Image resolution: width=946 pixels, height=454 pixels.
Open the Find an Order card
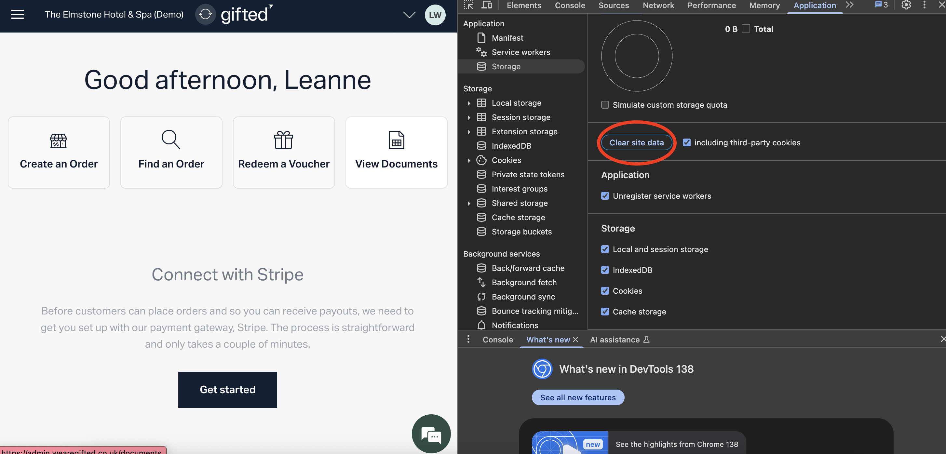171,152
